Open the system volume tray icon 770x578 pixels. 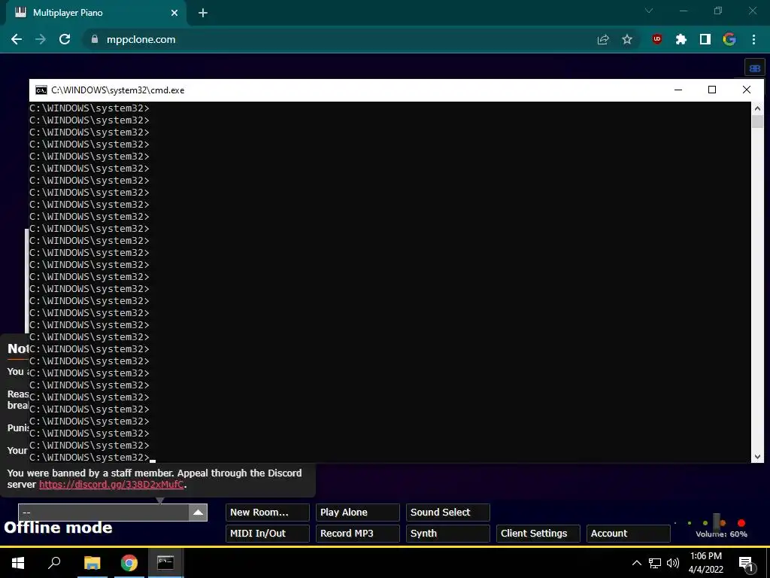(673, 563)
